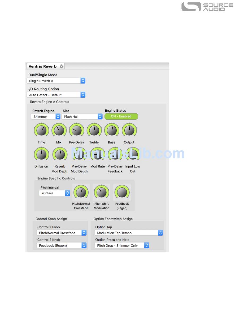Image resolution: width=252 pixels, height=335 pixels.
Task: Click the Input Low Cut knob
Action: point(133,154)
